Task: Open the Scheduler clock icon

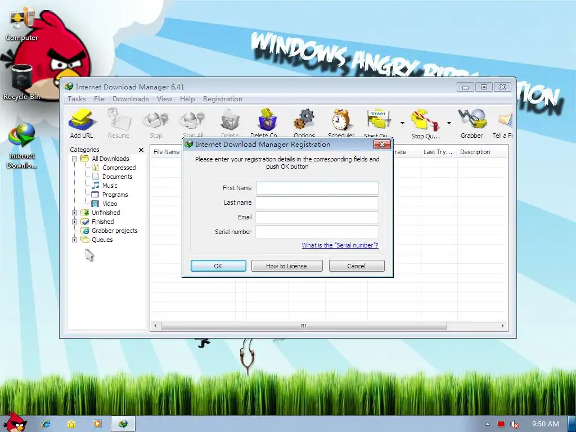Action: tap(341, 123)
